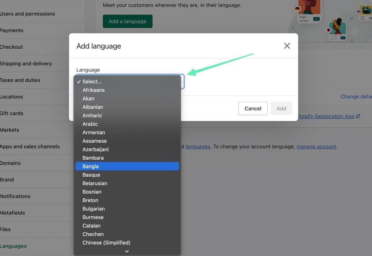This screenshot has width=372, height=256.
Task: Navigate to Taxes and duties
Action: pyautogui.click(x=20, y=80)
